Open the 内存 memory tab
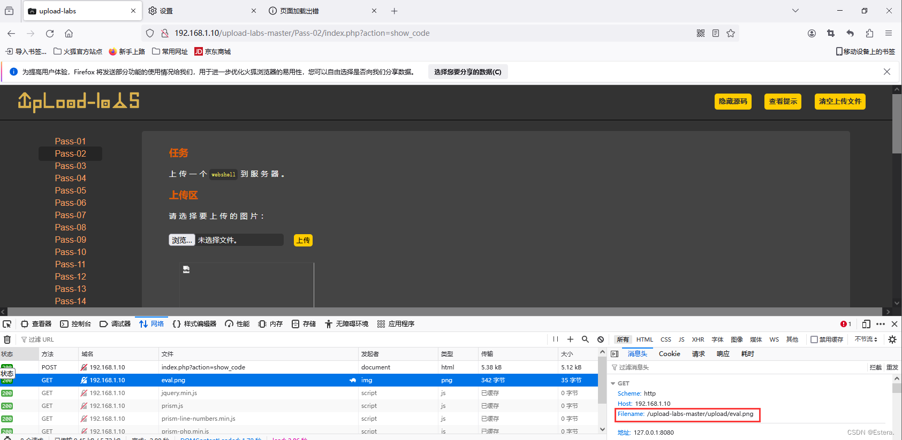This screenshot has height=440, width=902. (270, 324)
